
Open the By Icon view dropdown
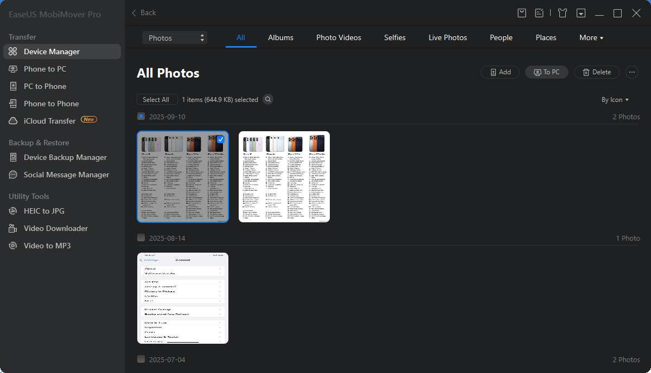pyautogui.click(x=615, y=100)
